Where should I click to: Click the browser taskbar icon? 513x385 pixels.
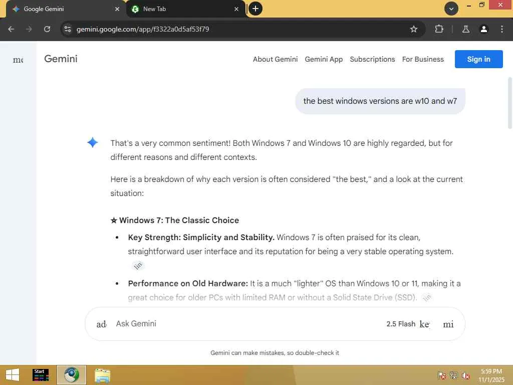click(x=72, y=375)
